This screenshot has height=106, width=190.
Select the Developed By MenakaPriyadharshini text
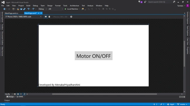click(59, 85)
